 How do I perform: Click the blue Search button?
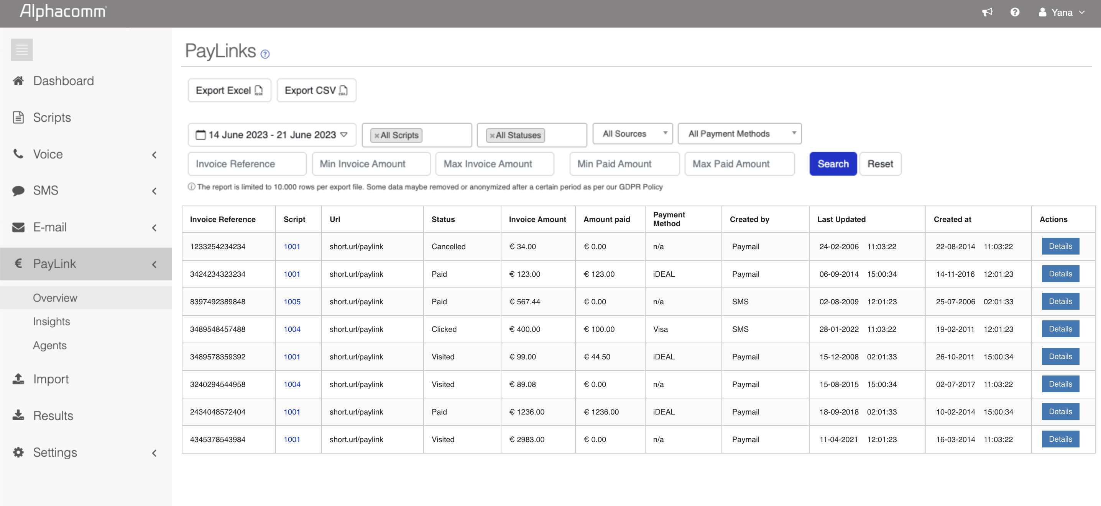point(833,164)
